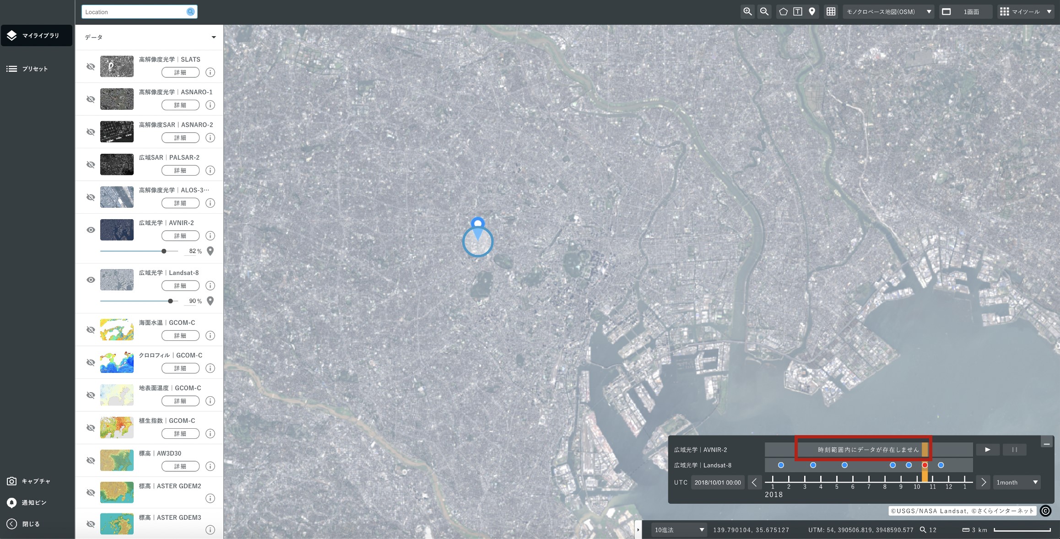The width and height of the screenshot is (1060, 539).
Task: Click the zoom in magnifier icon
Action: [747, 12]
